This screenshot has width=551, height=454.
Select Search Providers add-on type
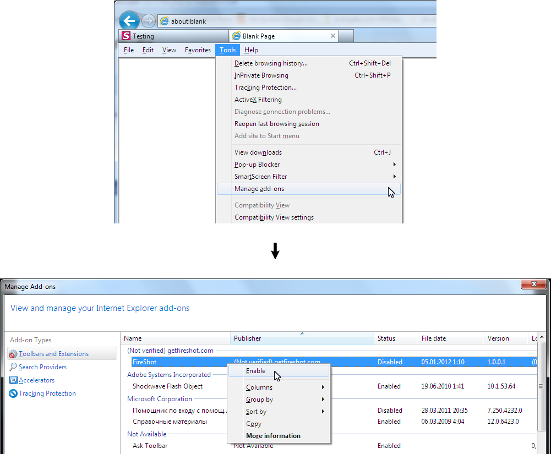[42, 367]
